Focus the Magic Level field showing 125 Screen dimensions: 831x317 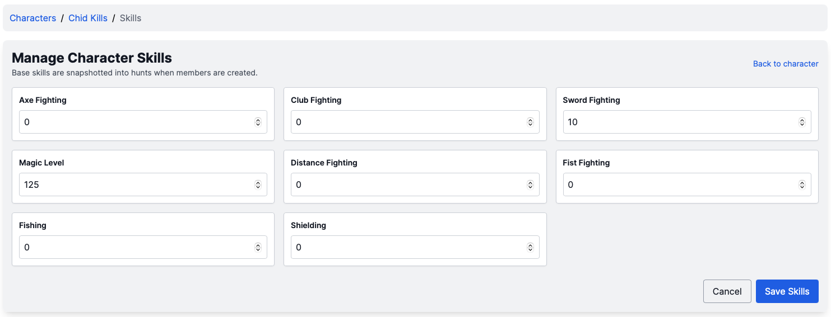pos(134,184)
